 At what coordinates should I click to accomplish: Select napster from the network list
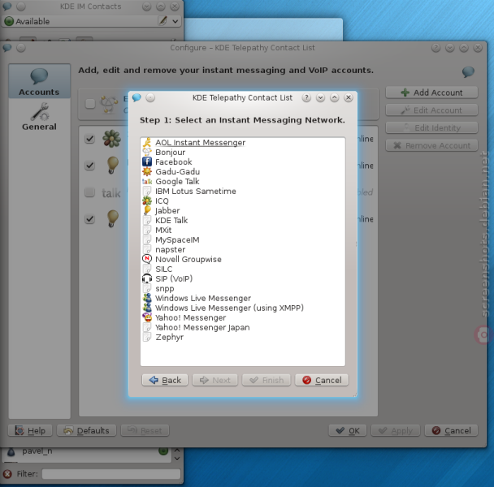pos(243,249)
